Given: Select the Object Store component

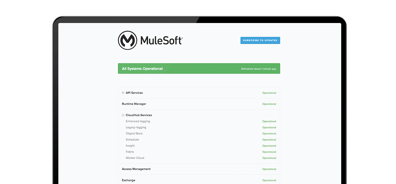Looking at the screenshot, I should point(134,133).
